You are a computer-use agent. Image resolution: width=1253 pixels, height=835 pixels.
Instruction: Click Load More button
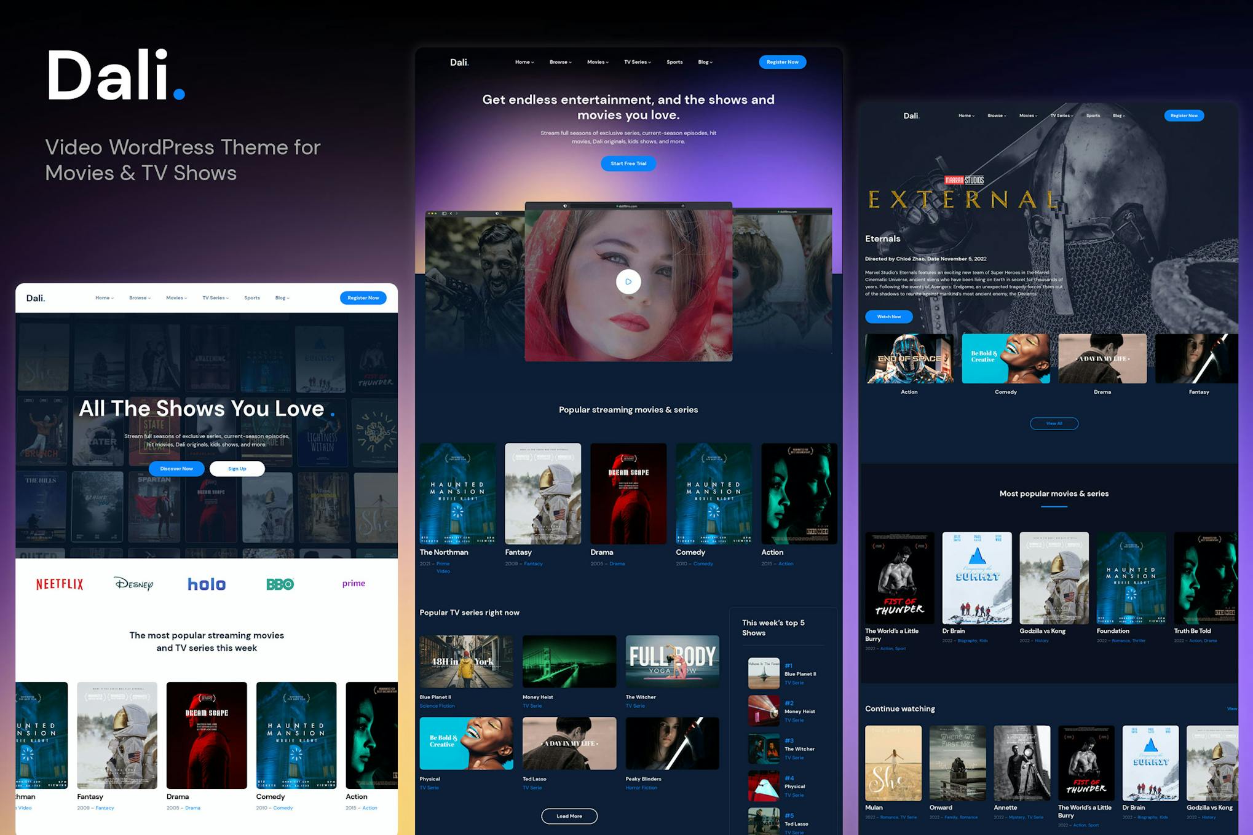point(569,816)
